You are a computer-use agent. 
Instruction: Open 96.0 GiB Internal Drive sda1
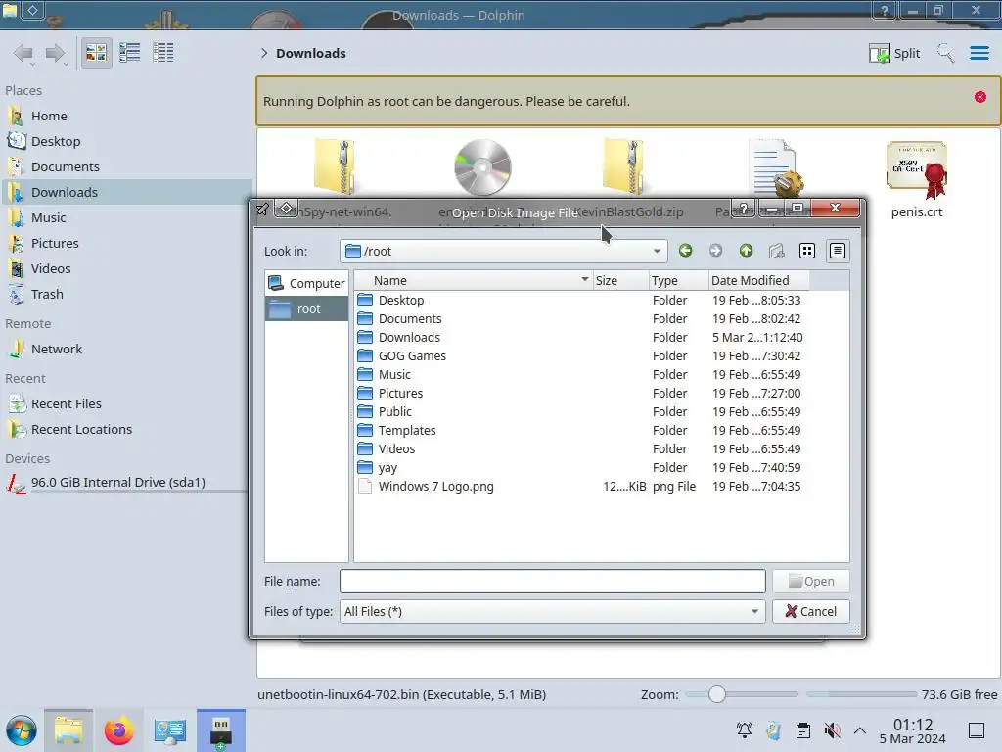(x=118, y=482)
